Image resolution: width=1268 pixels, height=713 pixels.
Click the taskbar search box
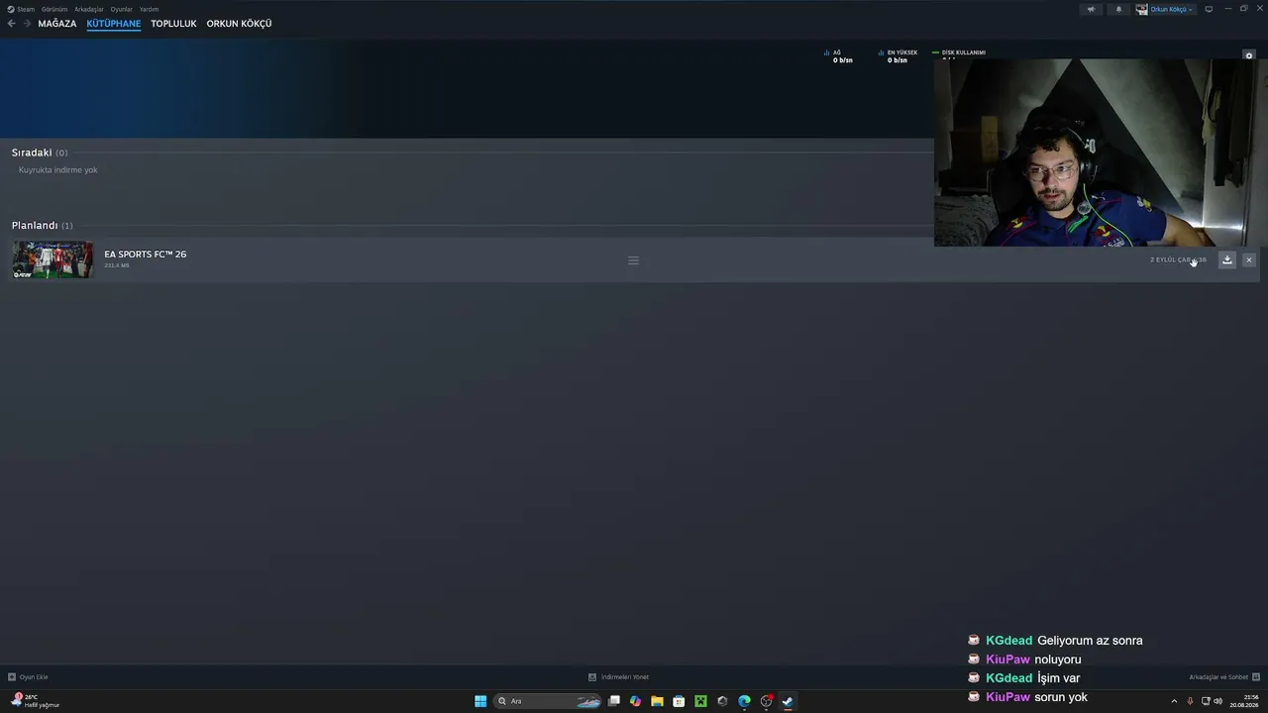tap(548, 701)
